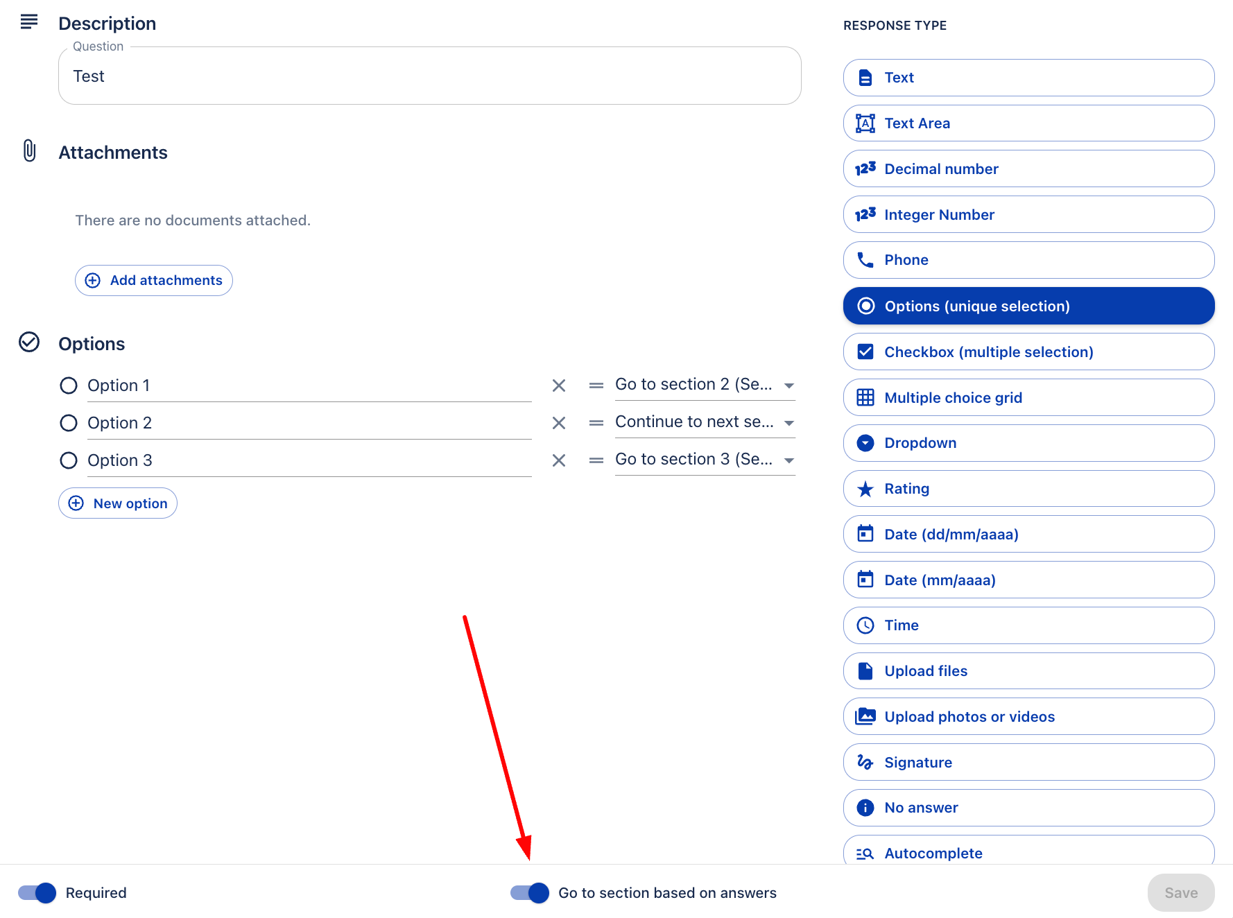Select the Option 1 radio button
This screenshot has width=1233, height=918.
69,386
